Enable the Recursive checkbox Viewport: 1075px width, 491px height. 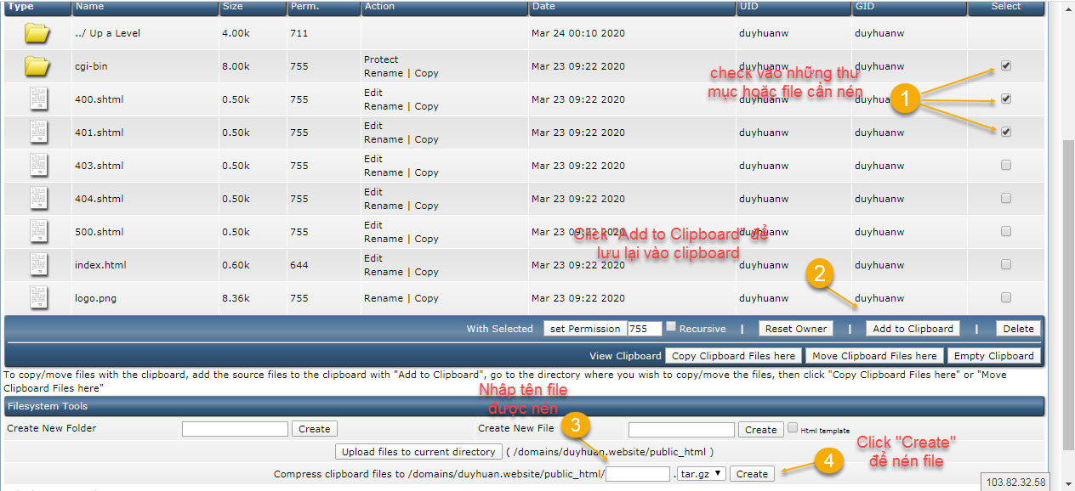671,327
